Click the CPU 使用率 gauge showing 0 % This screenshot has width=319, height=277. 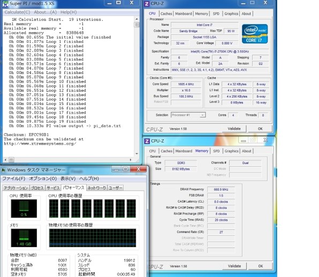pos(24,208)
